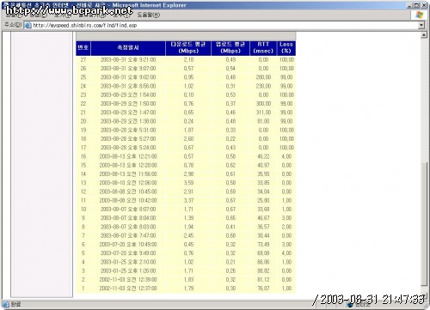The width and height of the screenshot is (430, 310).
Task: Select timestamp 2003-08-07 오후 8:07:00 in row 10
Action: point(128,210)
